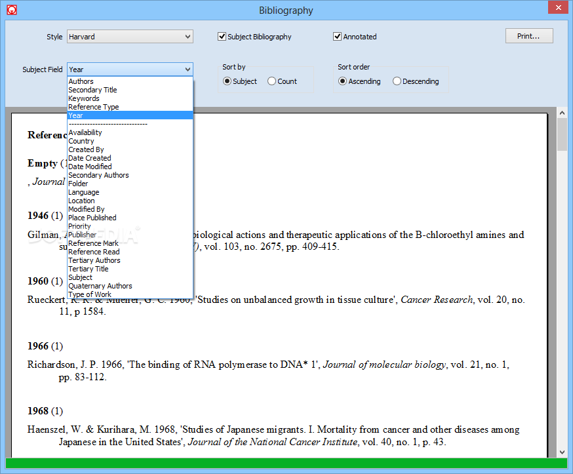Select Date Modified option
Screen dimensions: 573x474
(x=130, y=167)
